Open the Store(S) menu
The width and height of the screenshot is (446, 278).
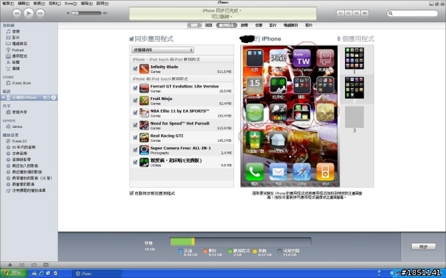[70, 3]
